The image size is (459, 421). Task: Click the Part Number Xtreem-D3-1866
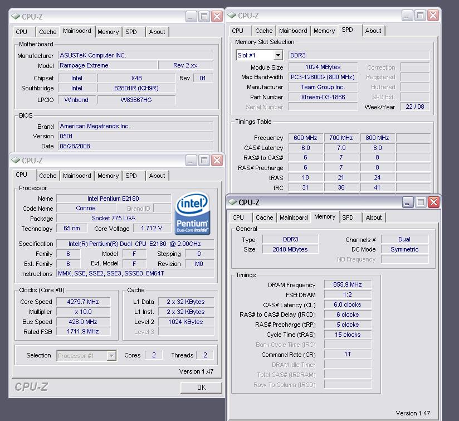(323, 97)
